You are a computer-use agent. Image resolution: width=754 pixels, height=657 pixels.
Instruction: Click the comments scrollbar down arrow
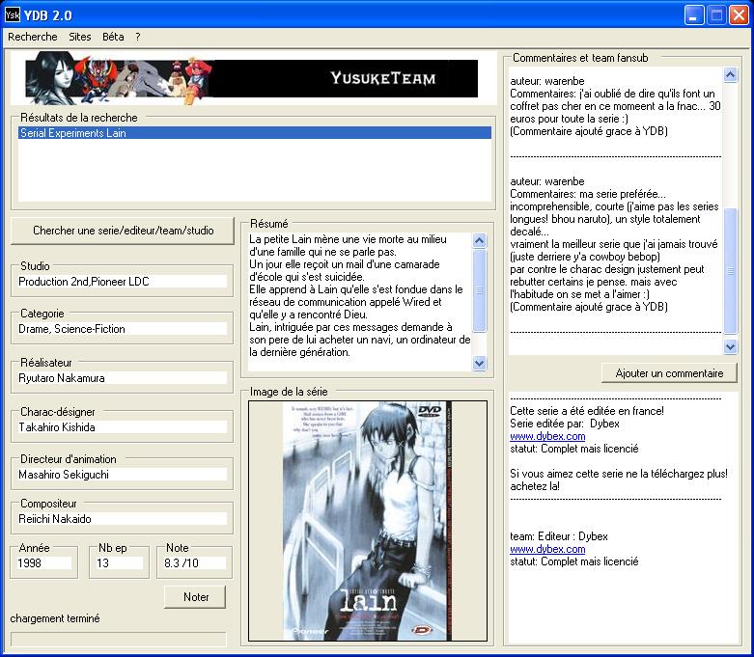pyautogui.click(x=731, y=346)
